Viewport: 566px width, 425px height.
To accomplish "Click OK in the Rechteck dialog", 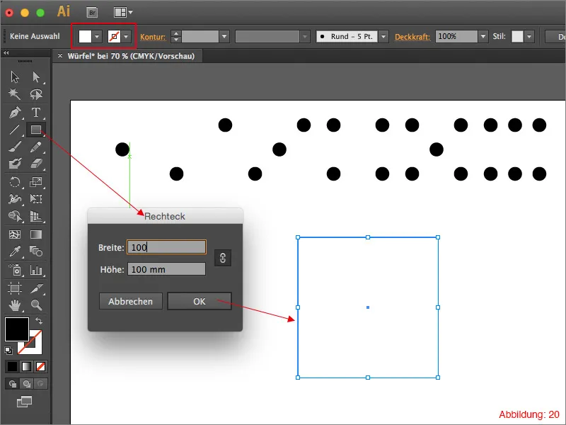I will coord(200,302).
